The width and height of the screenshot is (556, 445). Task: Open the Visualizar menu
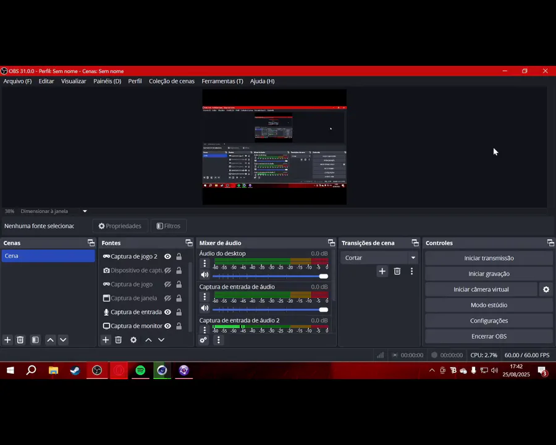click(x=74, y=81)
